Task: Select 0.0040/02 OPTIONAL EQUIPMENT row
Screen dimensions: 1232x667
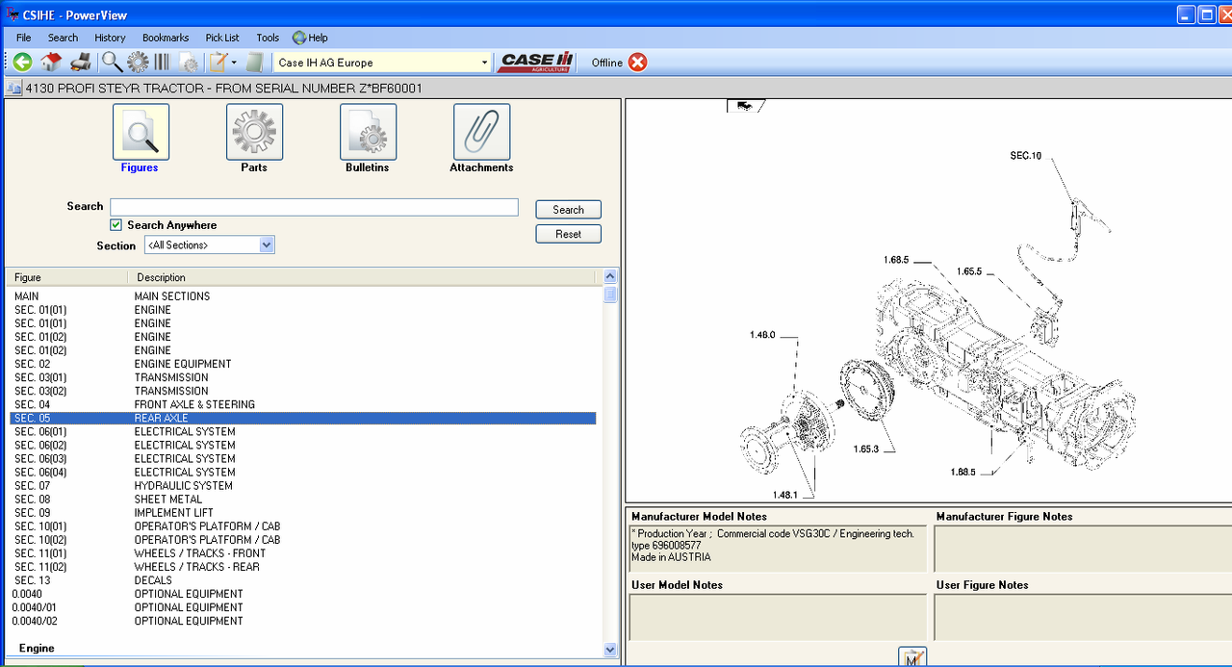Action: click(303, 620)
